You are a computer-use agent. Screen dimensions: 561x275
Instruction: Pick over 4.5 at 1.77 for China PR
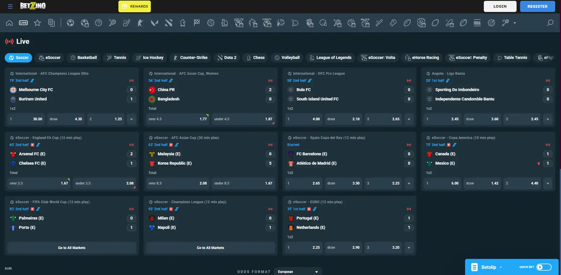178,119
